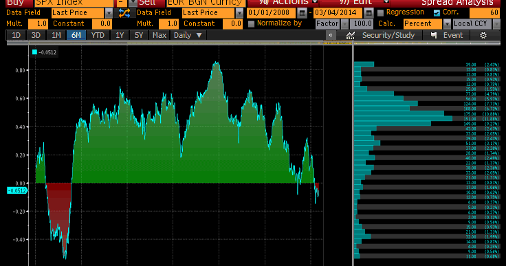This screenshot has width=506, height=266.
Task: Click the Sell-side Mult. value field
Action: 168,24
